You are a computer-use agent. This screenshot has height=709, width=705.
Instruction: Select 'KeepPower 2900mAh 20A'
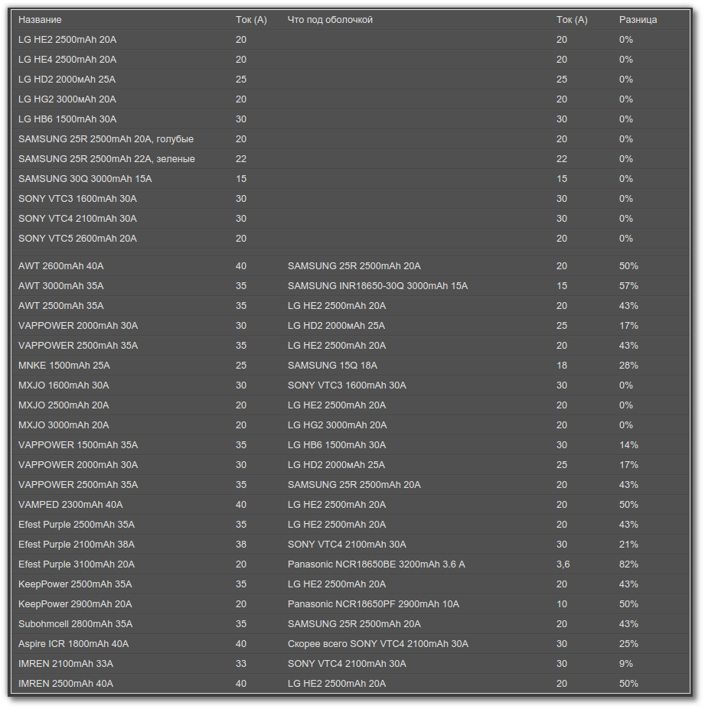pos(75,604)
